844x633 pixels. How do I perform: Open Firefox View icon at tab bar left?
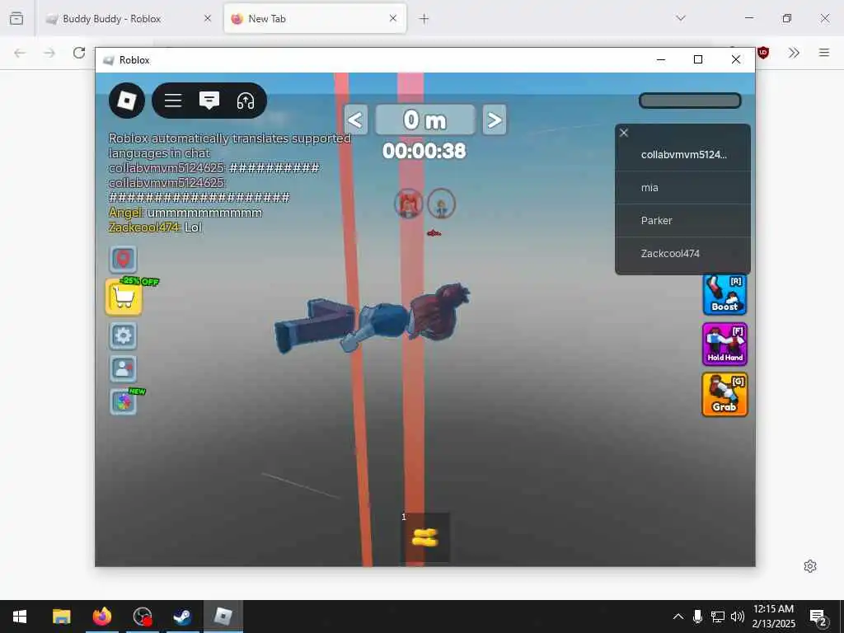[16, 19]
